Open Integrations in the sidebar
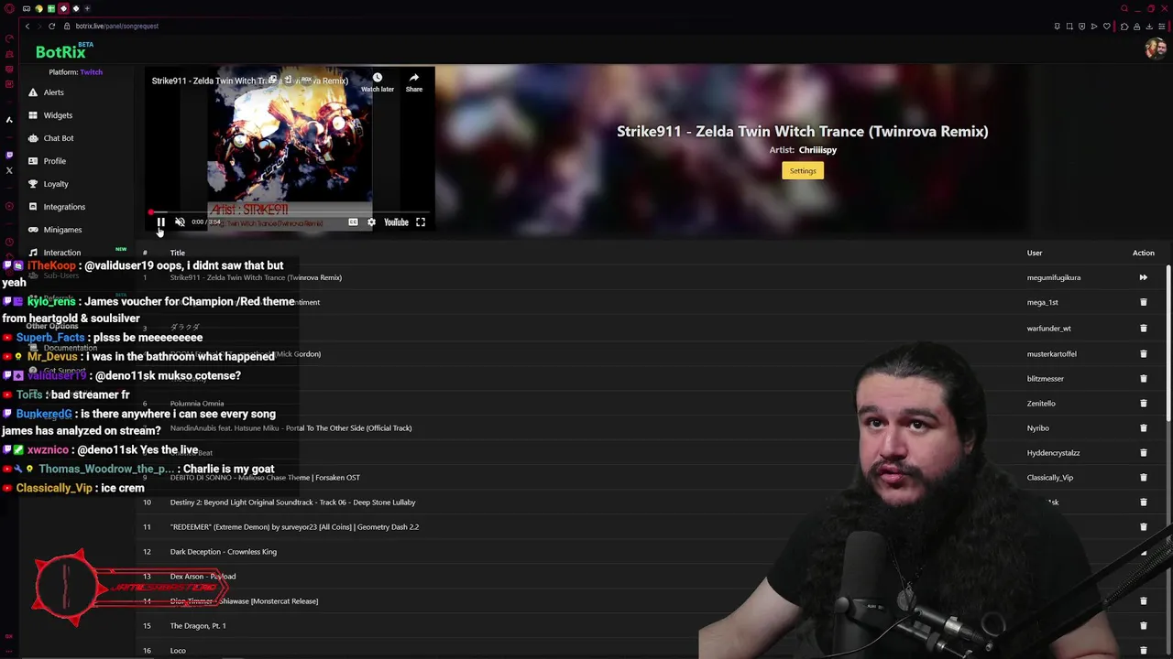Viewport: 1173px width, 659px height. [x=64, y=207]
